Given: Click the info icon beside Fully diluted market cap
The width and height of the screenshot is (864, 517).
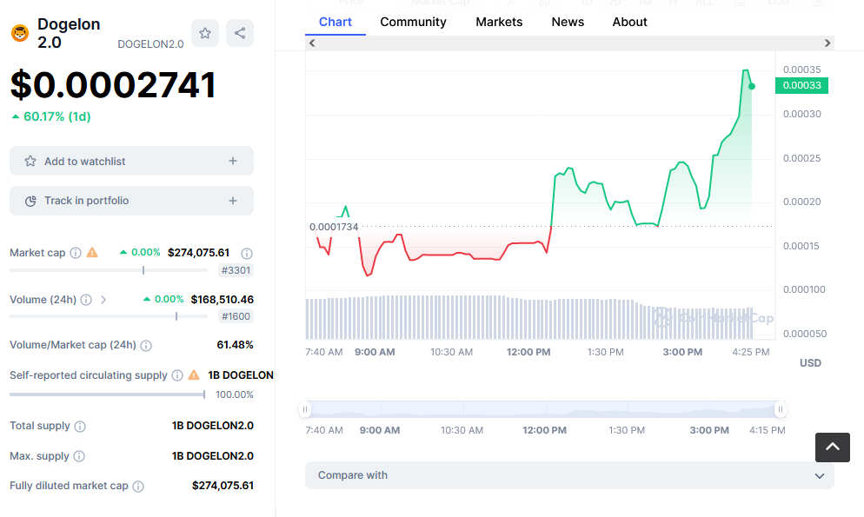Looking at the screenshot, I should click(138, 487).
